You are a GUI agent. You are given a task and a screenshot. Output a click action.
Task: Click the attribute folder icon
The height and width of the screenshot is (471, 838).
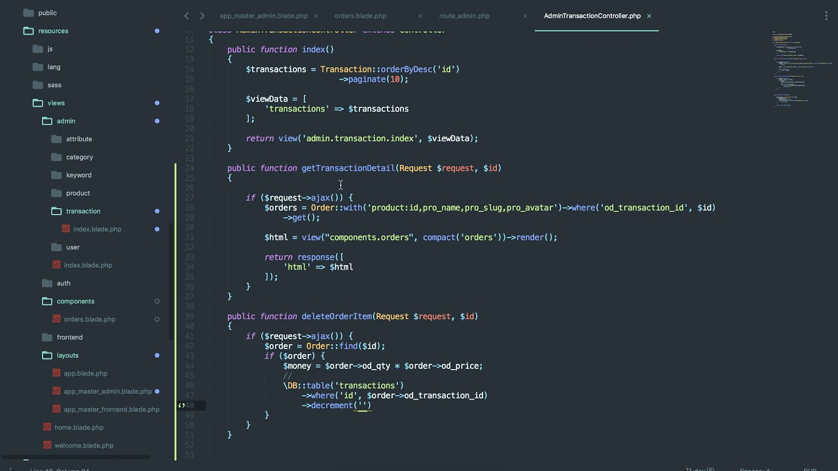(x=56, y=139)
